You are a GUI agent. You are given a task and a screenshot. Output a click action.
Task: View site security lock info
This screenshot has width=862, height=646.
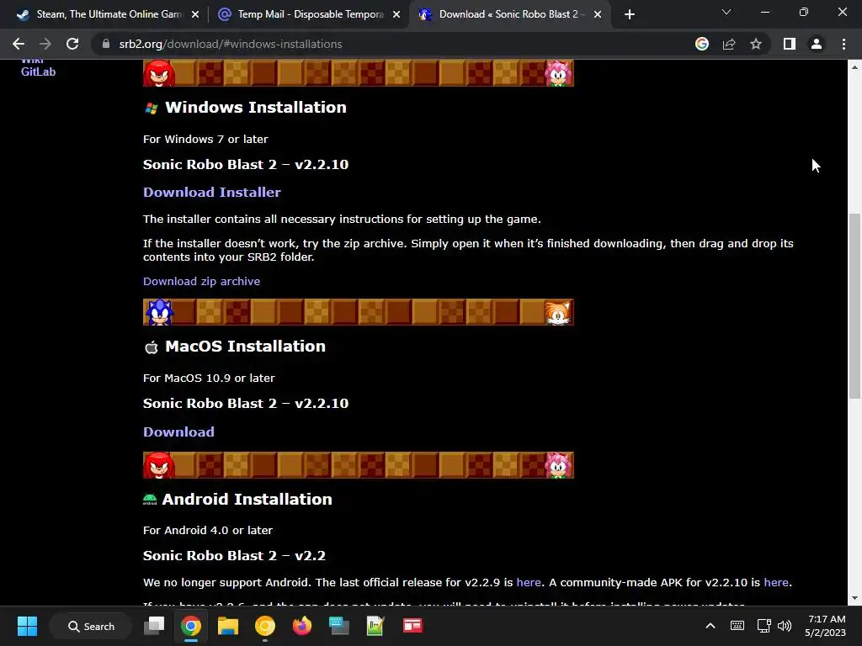[x=106, y=44]
